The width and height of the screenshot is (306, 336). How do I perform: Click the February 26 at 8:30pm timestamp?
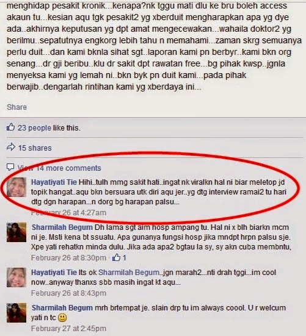[x=68, y=257]
